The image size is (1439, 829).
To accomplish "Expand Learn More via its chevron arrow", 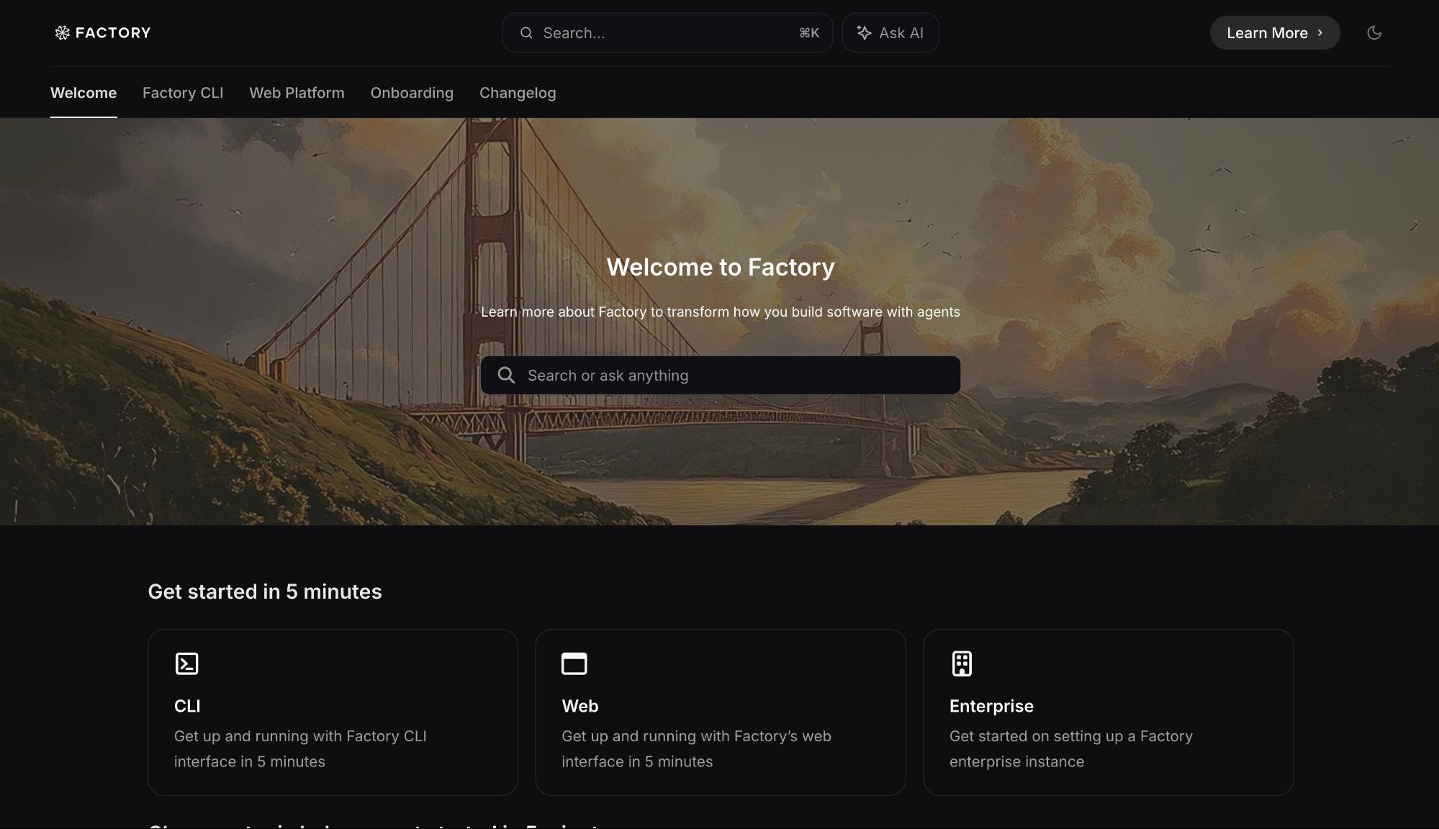I will pos(1320,32).
